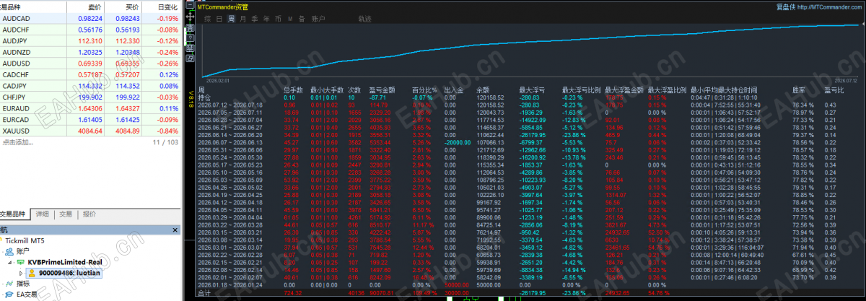Collapse the MTCommander panel with the minus icon

[x=190, y=5]
